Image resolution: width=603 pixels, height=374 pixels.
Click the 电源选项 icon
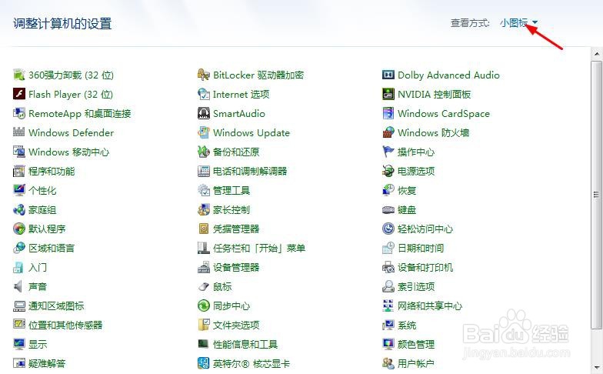388,171
